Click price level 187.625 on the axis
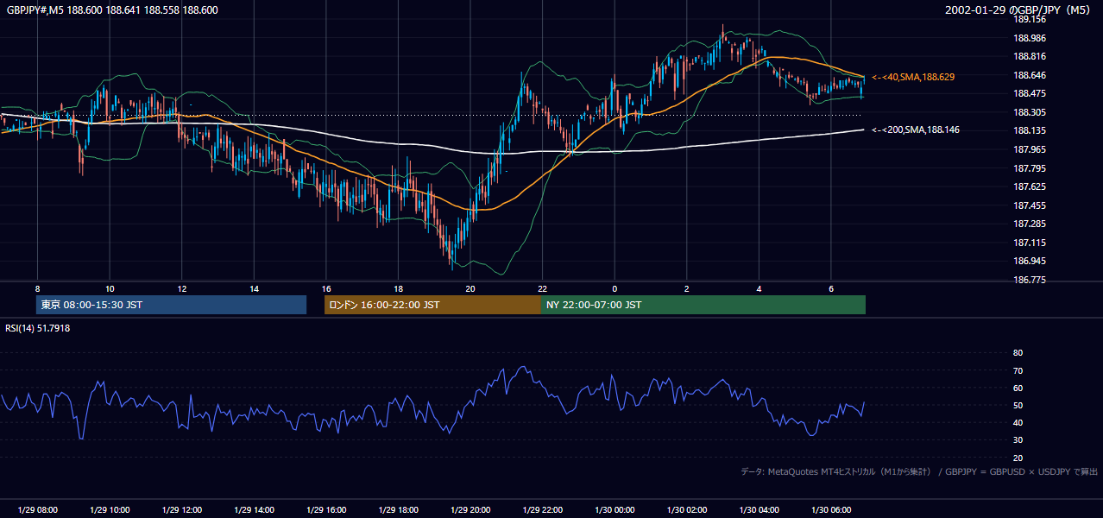The height and width of the screenshot is (518, 1103). [1030, 186]
